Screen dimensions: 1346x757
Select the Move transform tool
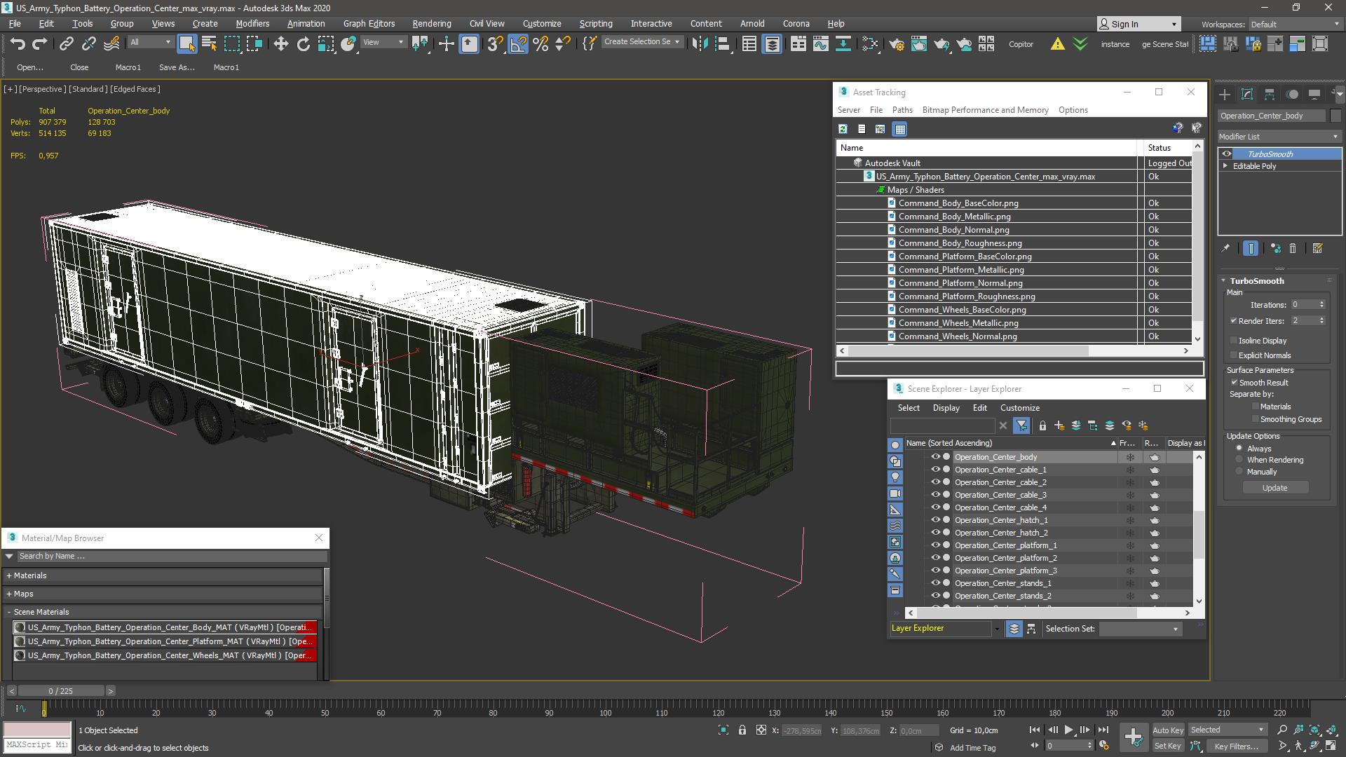pyautogui.click(x=280, y=44)
